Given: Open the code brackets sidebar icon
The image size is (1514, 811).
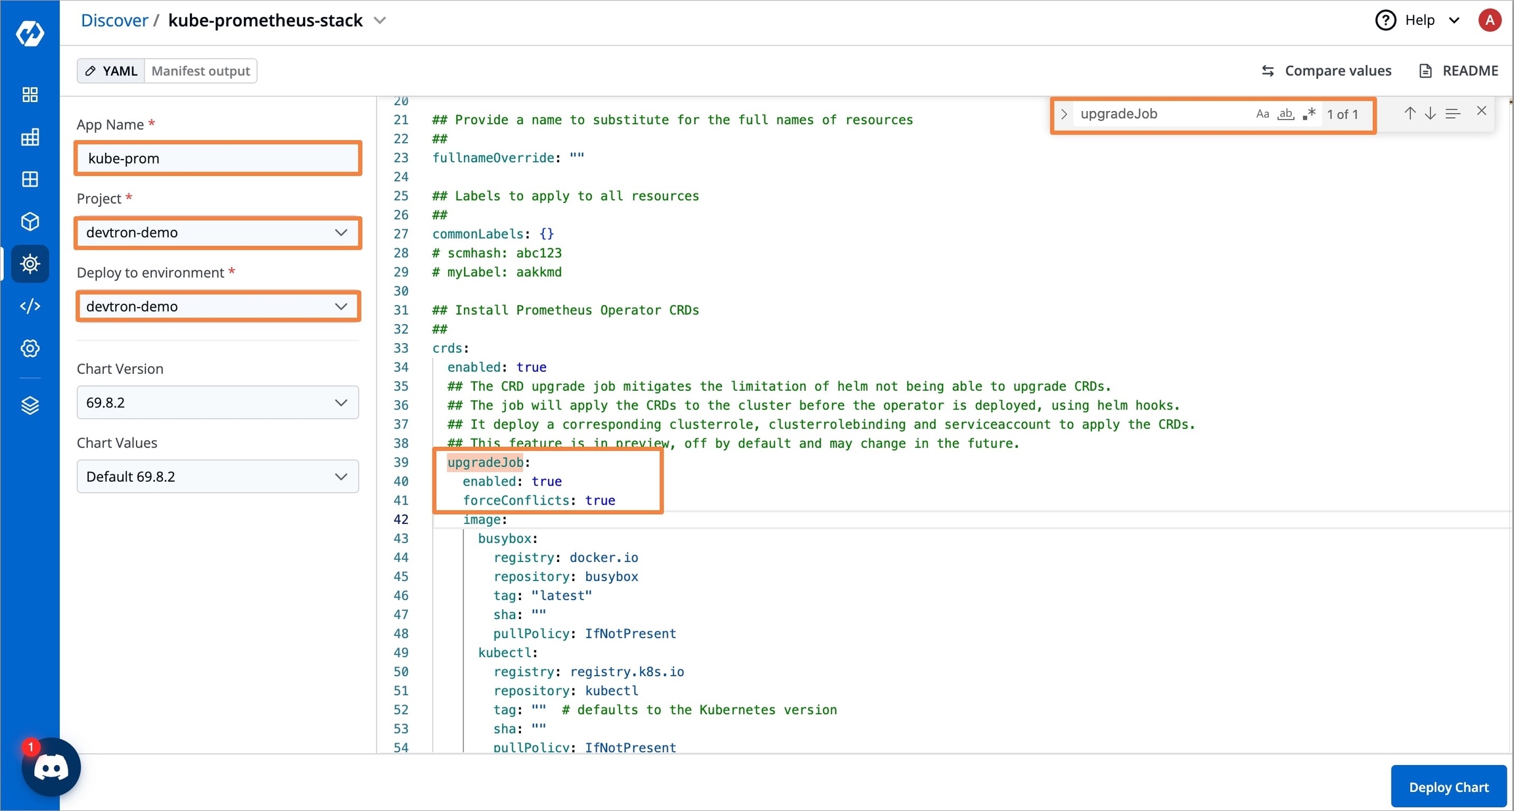Looking at the screenshot, I should coord(30,306).
